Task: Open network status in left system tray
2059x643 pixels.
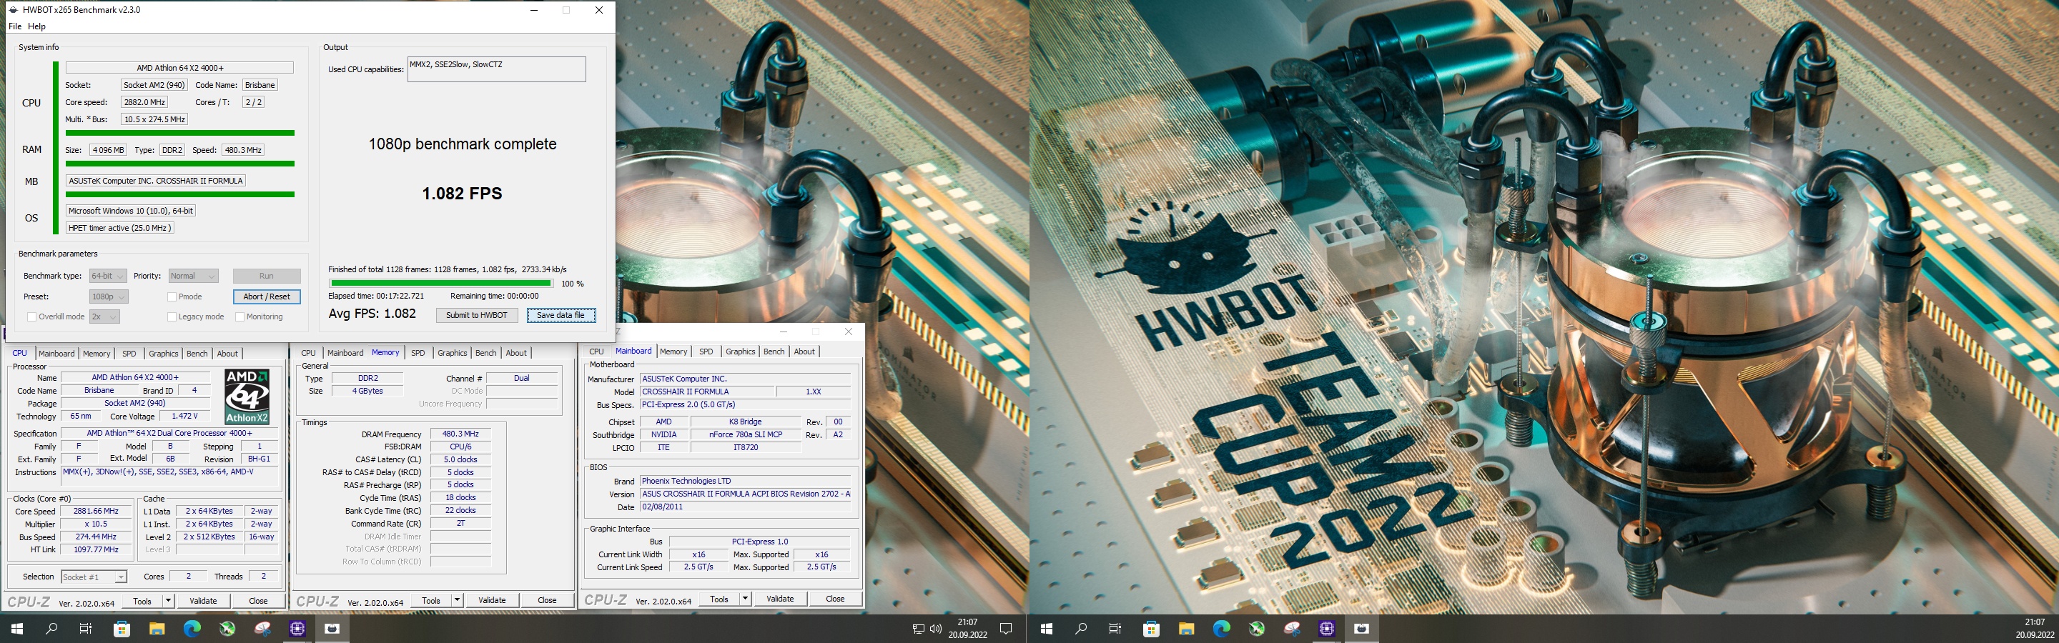Action: tap(919, 629)
